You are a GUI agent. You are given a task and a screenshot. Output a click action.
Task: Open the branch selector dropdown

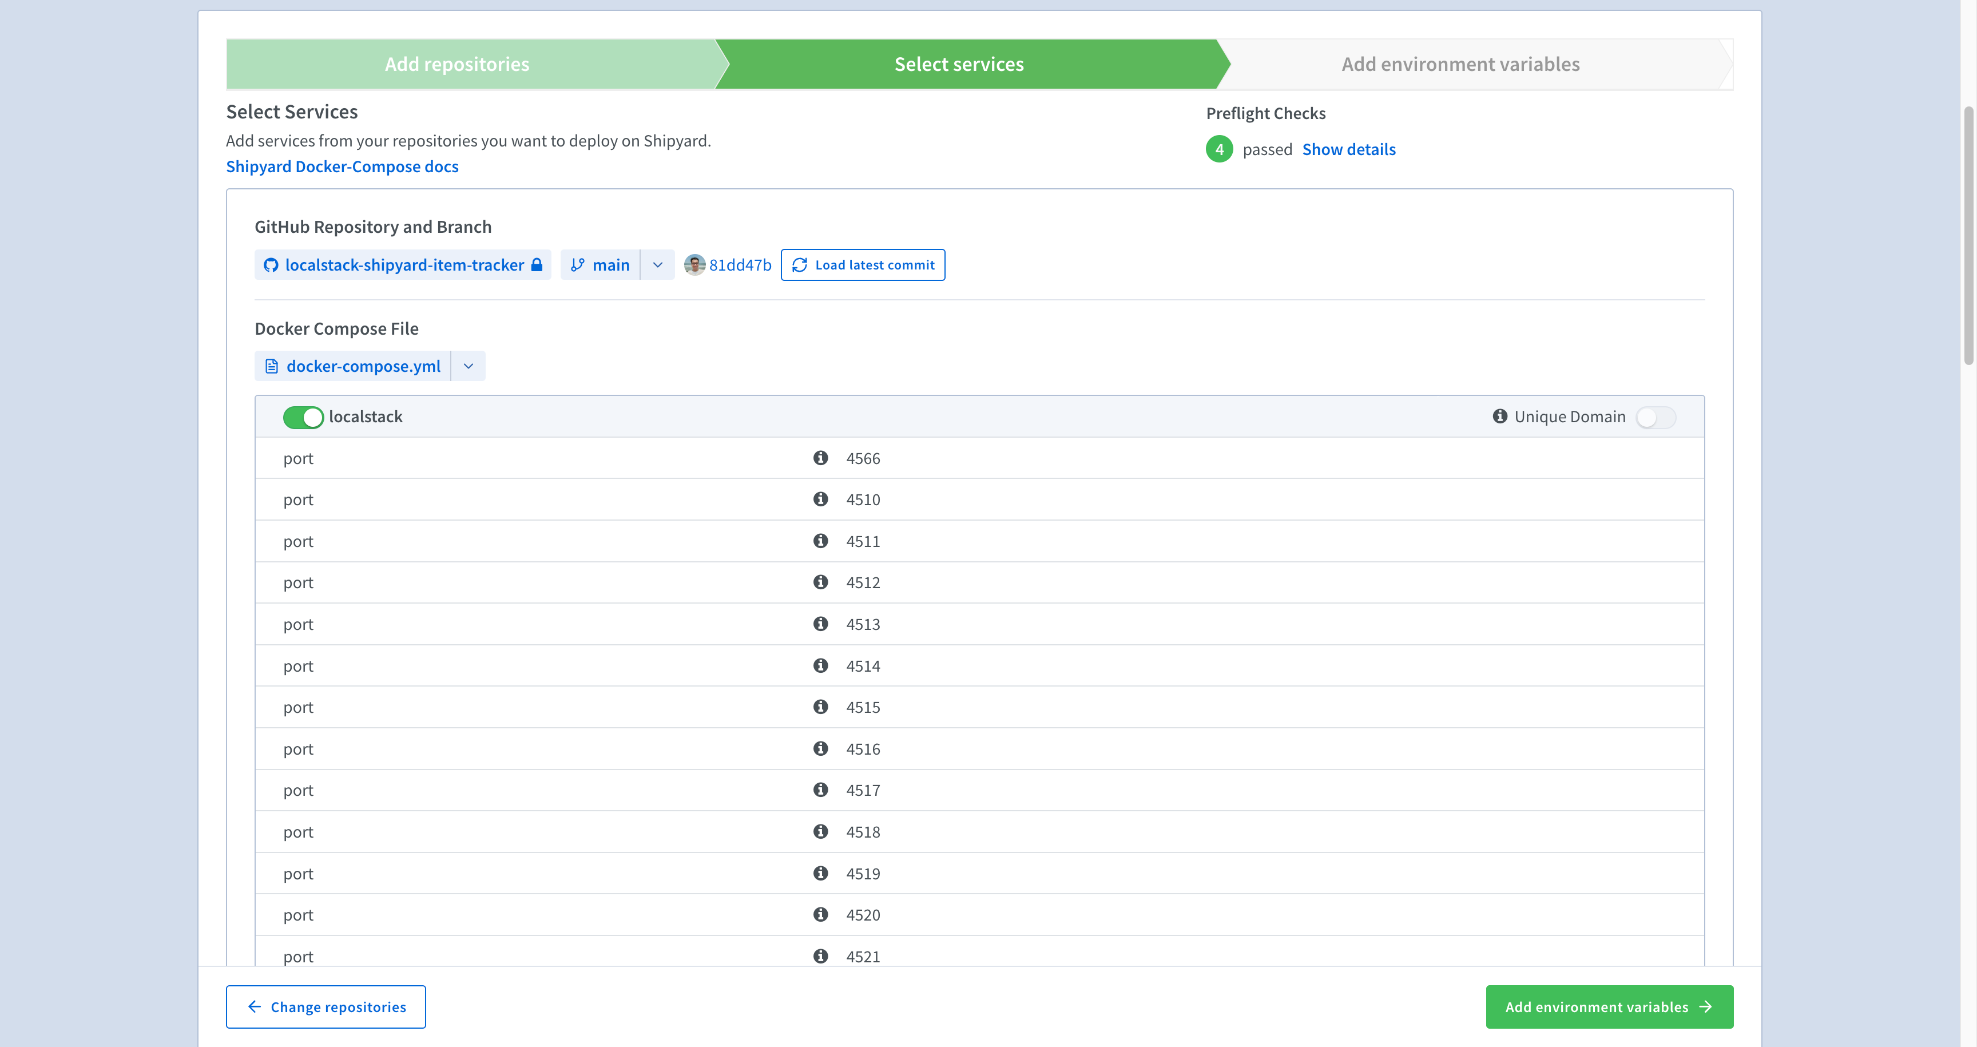(x=658, y=265)
